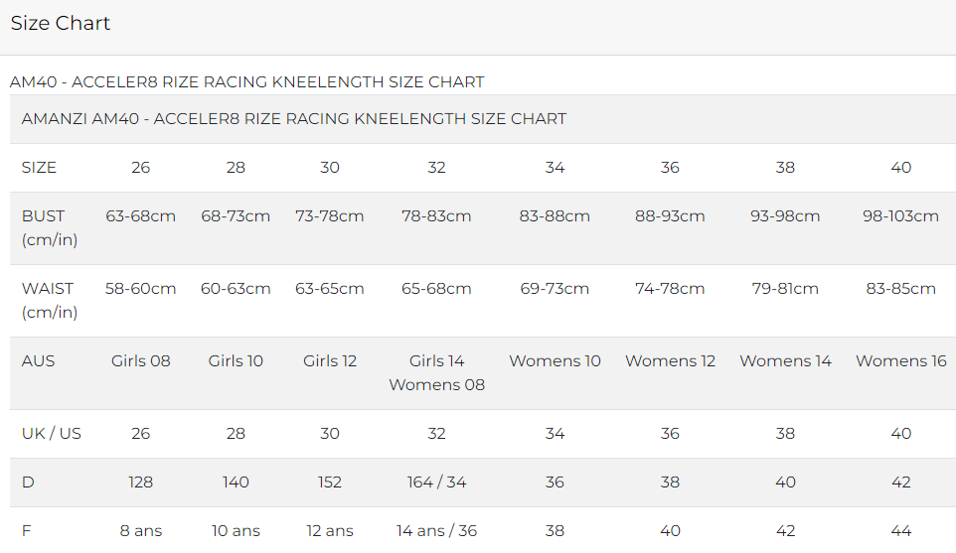Select 128 in the D row
This screenshot has height=553, width=956.
[x=141, y=483]
